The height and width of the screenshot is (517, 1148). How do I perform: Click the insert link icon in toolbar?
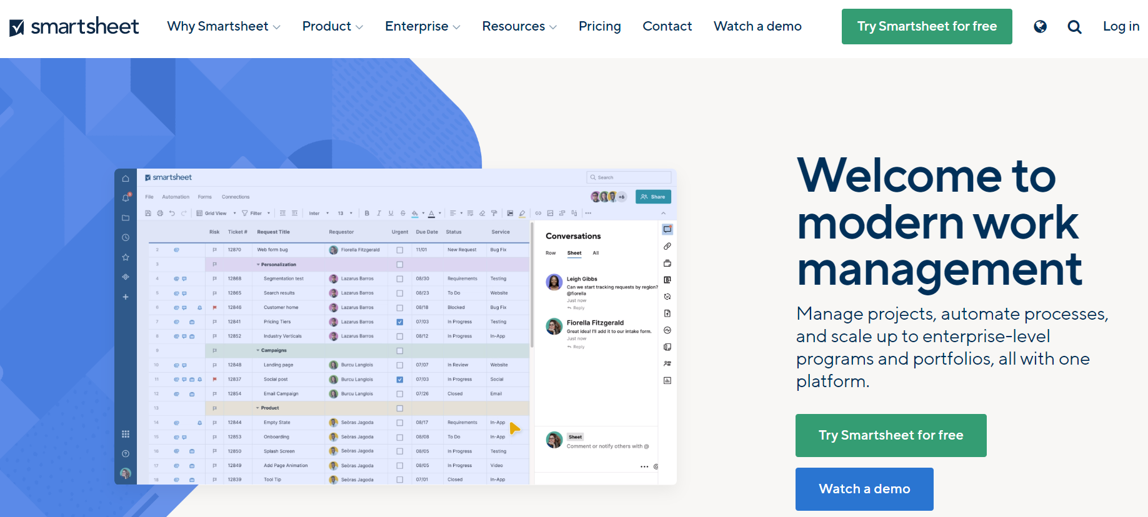pos(538,213)
